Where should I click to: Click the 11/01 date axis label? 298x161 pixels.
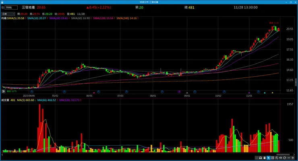(x=249, y=96)
